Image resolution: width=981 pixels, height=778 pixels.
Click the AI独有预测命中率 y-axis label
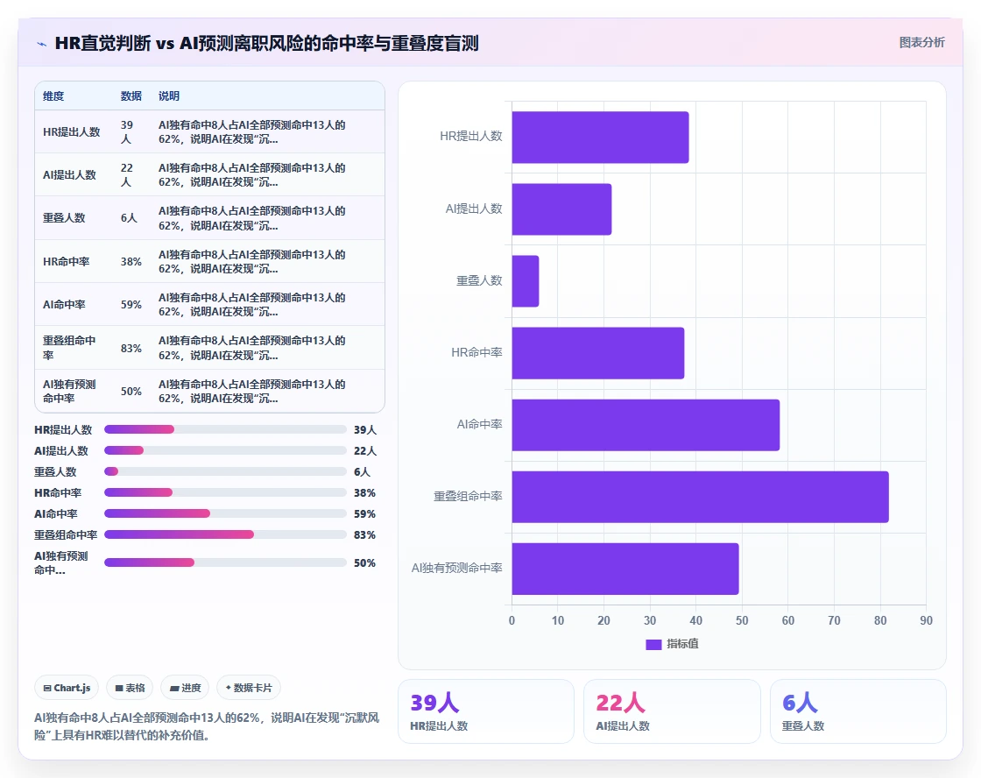pos(456,569)
